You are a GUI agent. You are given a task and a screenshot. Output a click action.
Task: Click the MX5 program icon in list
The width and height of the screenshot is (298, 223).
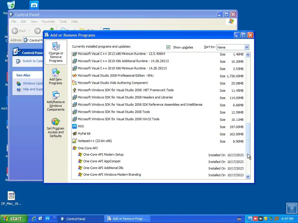click(x=74, y=126)
